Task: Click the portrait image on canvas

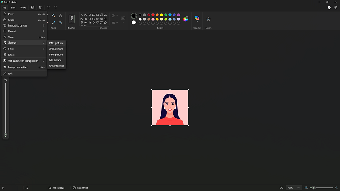Action: point(170,107)
